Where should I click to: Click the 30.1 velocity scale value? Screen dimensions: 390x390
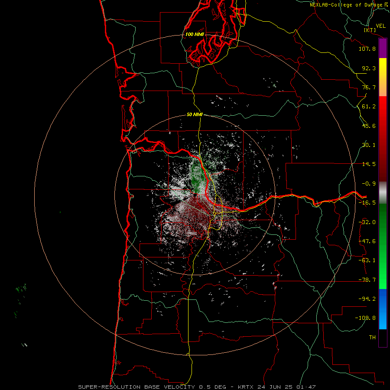point(369,145)
